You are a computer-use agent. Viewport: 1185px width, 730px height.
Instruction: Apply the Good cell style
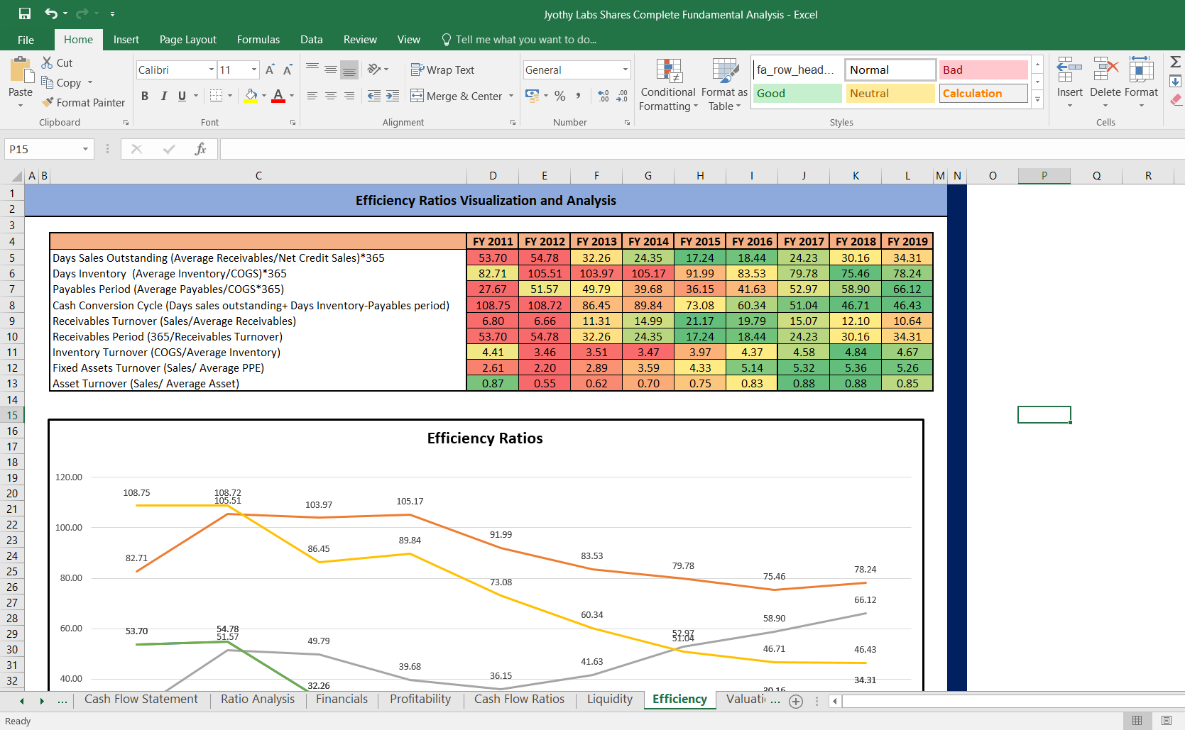pos(797,93)
